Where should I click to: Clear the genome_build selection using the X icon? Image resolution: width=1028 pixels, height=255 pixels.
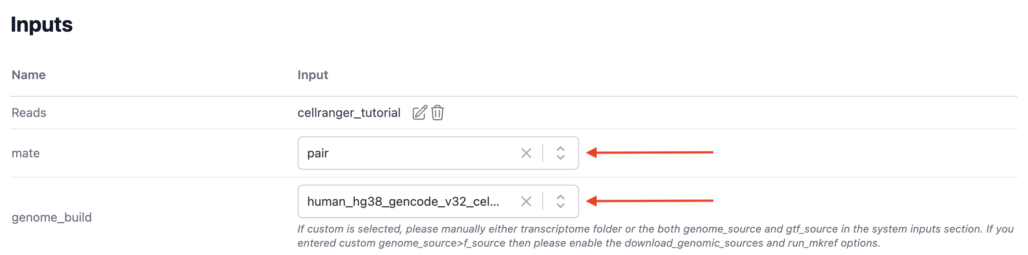point(526,201)
